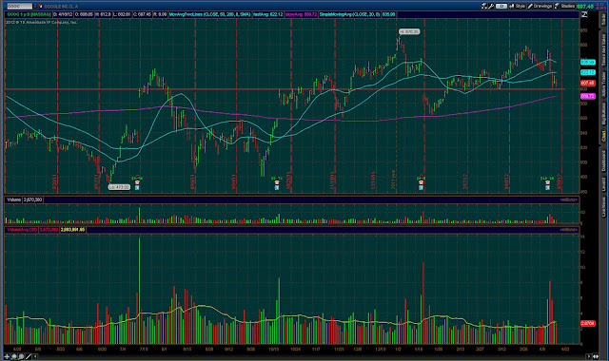
Task: Click the VolumeAvg study label
Action: tap(22, 230)
